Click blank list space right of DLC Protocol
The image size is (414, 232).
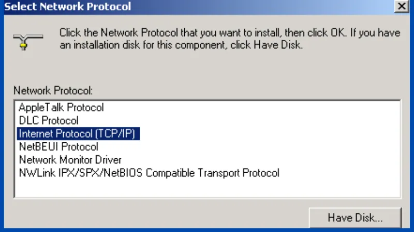coord(233,121)
